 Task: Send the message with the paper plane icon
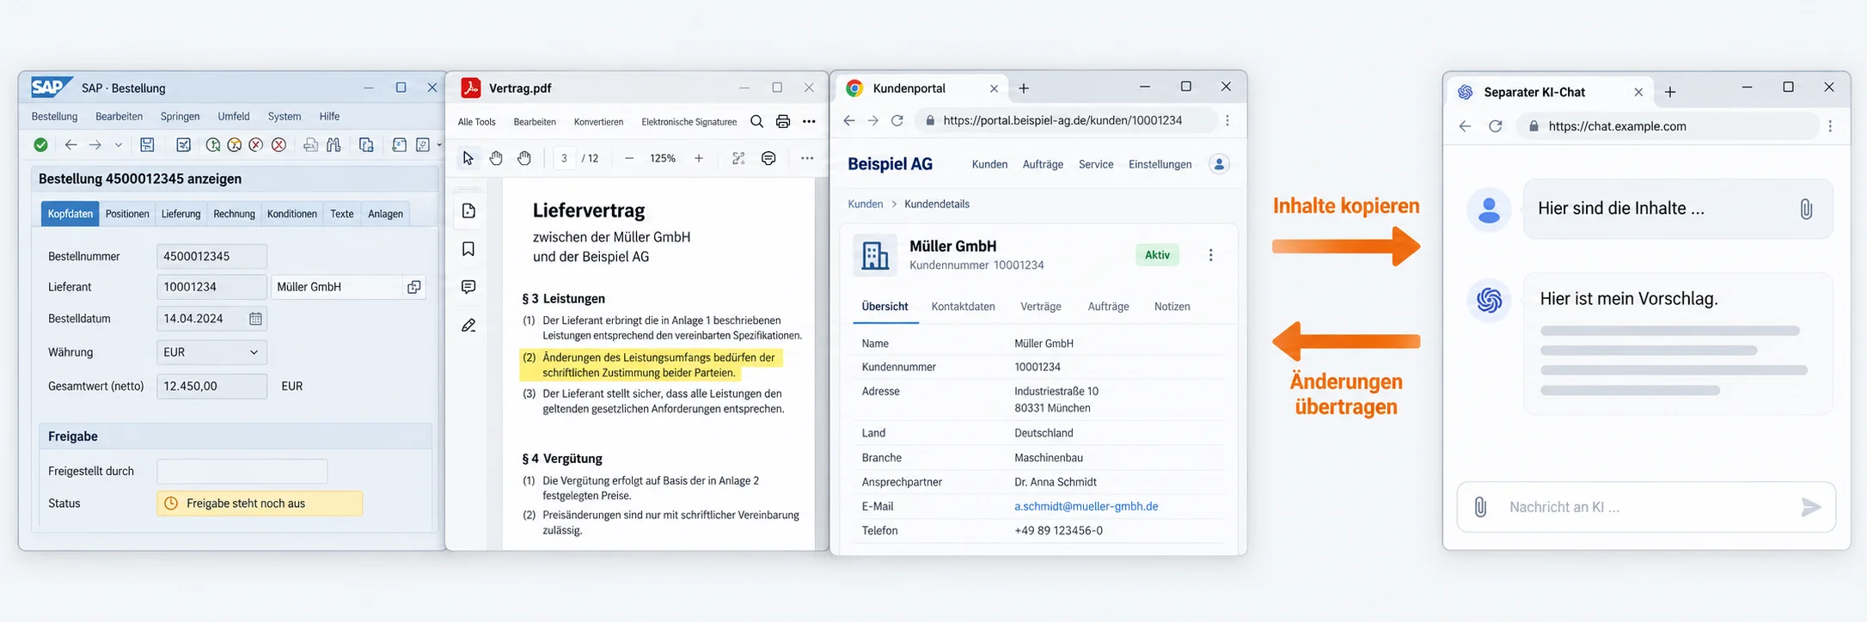coord(1810,508)
